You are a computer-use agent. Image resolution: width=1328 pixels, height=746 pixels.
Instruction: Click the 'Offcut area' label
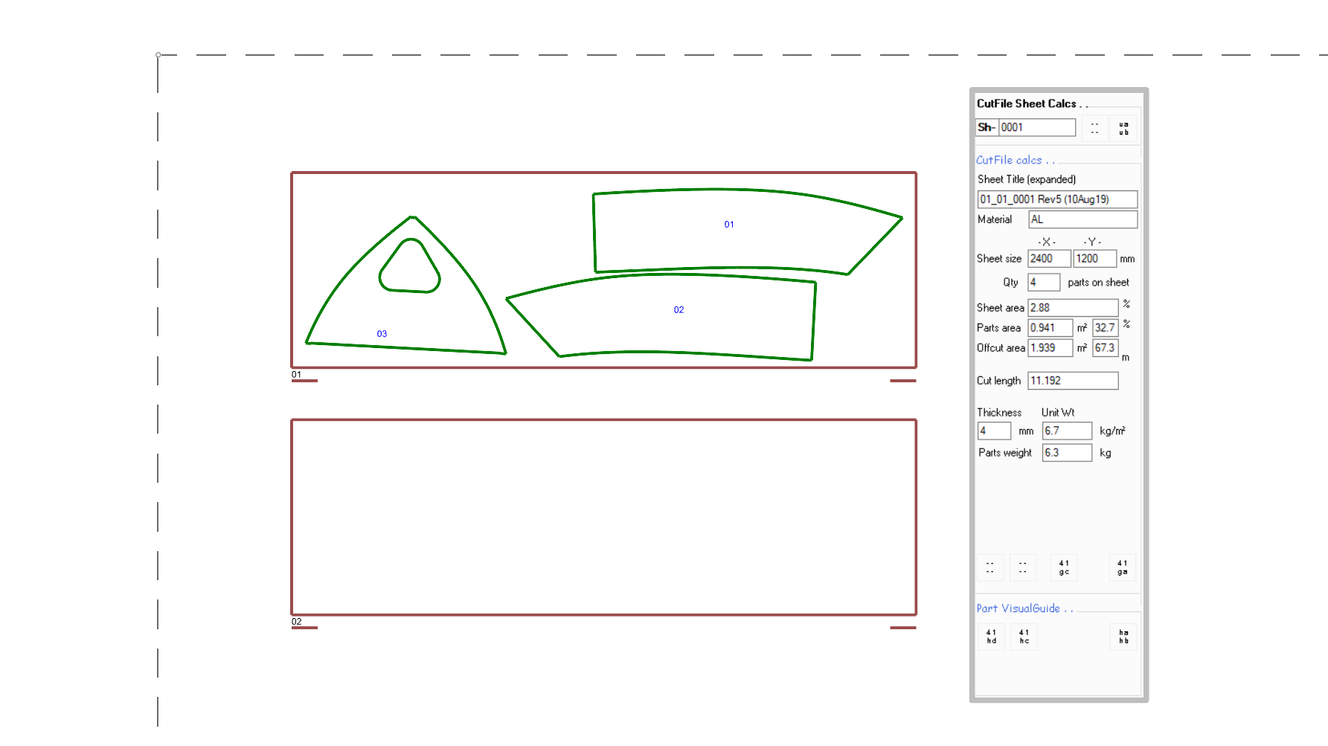point(1001,348)
